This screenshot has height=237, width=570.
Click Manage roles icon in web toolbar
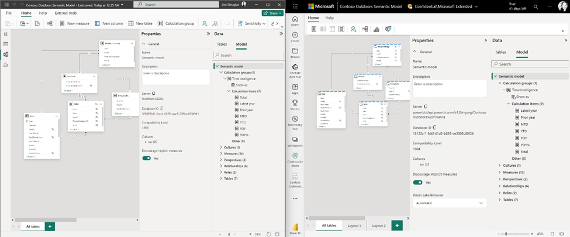coord(353,29)
